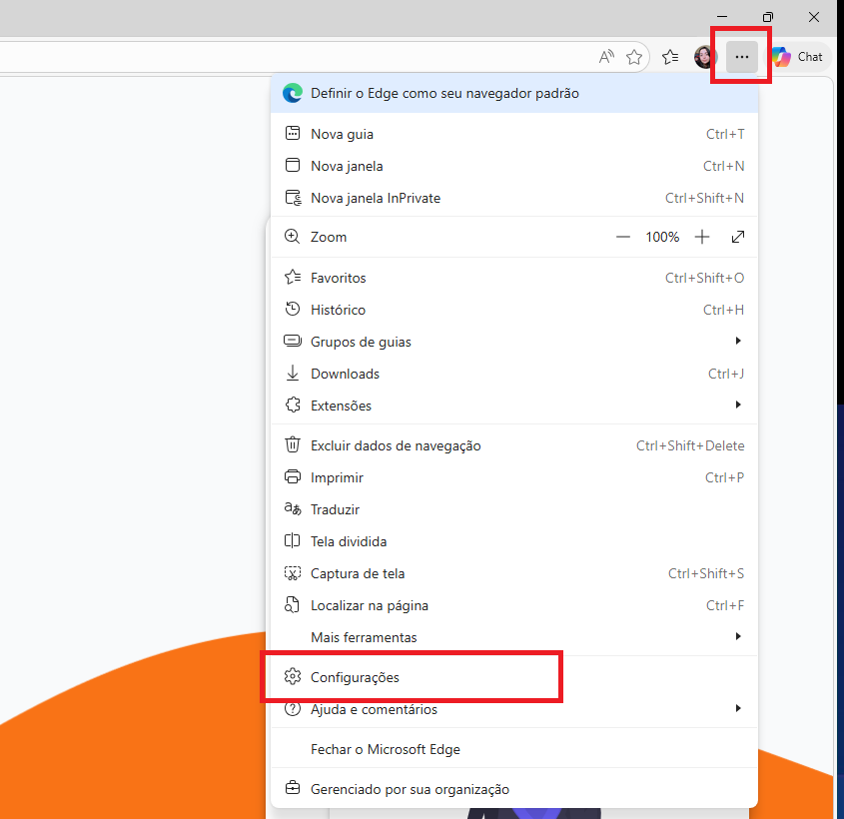Open Nova janela from the menu

[x=514, y=166]
